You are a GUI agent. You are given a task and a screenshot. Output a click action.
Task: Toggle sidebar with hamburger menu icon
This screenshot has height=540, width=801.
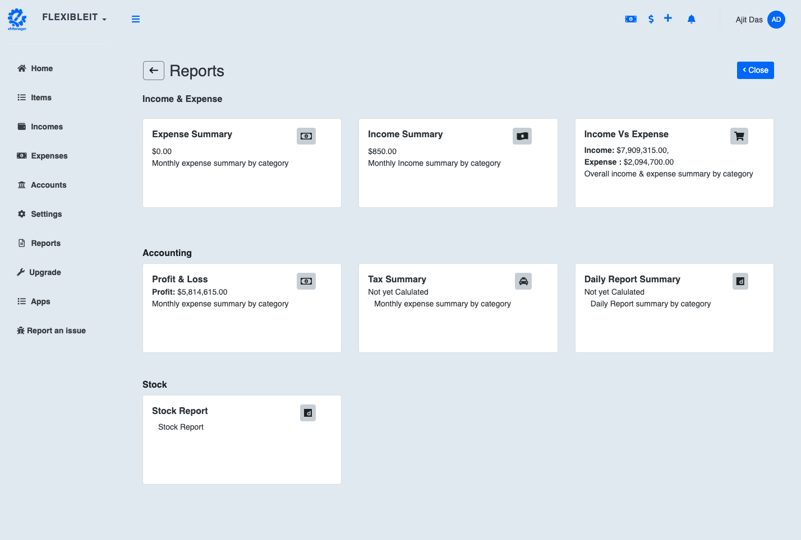click(x=136, y=19)
